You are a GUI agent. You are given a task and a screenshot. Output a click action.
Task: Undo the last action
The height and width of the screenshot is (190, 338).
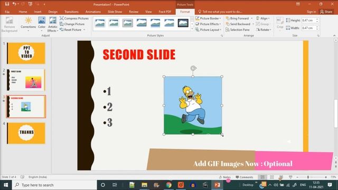pos(14,4)
